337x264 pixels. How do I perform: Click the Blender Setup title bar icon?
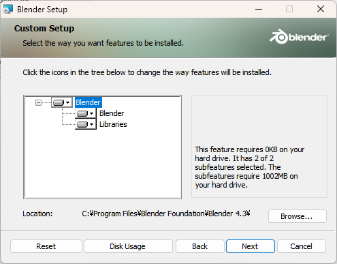8,9
